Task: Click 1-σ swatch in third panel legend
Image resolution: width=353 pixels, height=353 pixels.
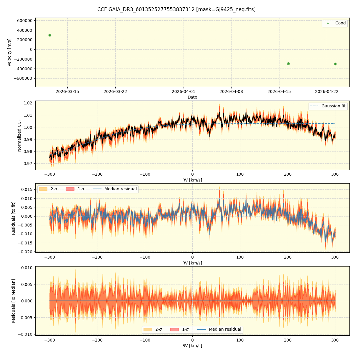Action: click(x=70, y=189)
